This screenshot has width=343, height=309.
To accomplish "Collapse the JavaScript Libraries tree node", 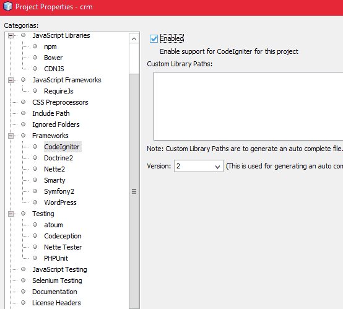I will point(11,35).
